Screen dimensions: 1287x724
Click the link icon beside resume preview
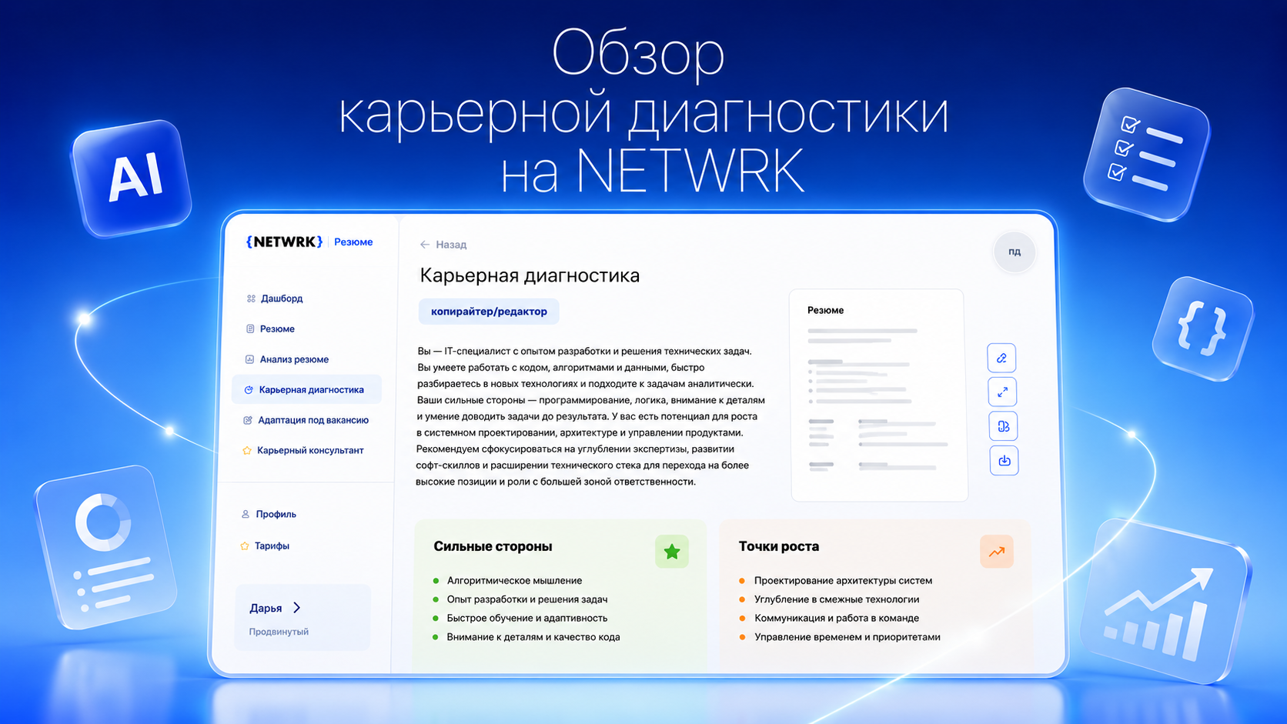coord(1001,358)
